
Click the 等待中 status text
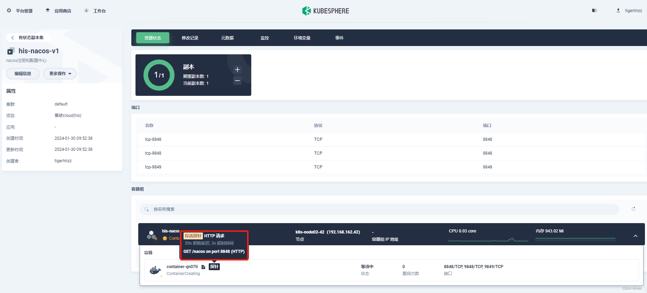coord(367,267)
